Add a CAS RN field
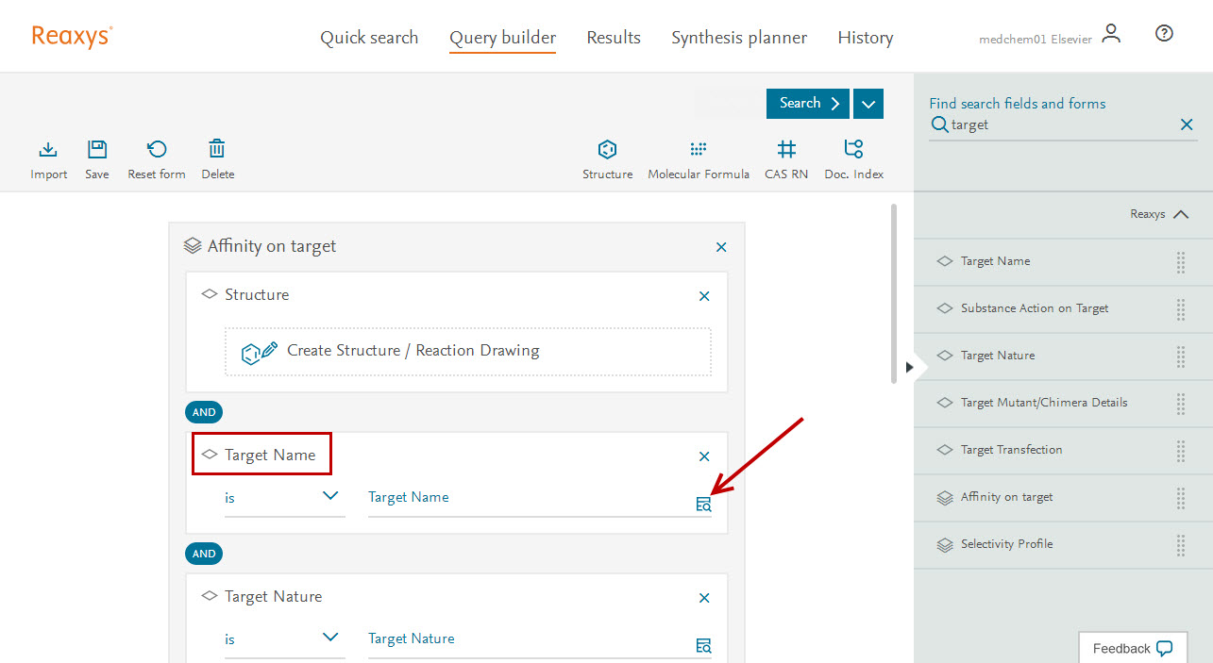Image resolution: width=1213 pixels, height=663 pixels. click(x=785, y=150)
